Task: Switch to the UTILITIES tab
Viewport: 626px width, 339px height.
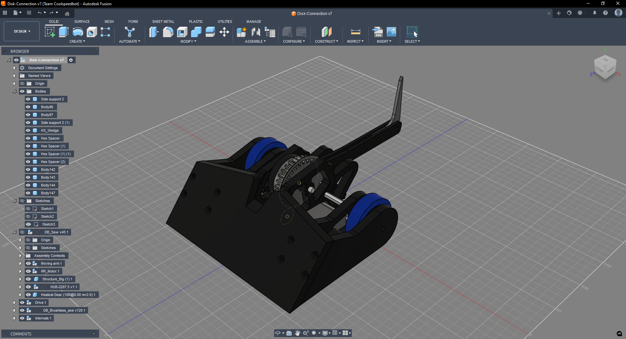Action: click(x=225, y=22)
